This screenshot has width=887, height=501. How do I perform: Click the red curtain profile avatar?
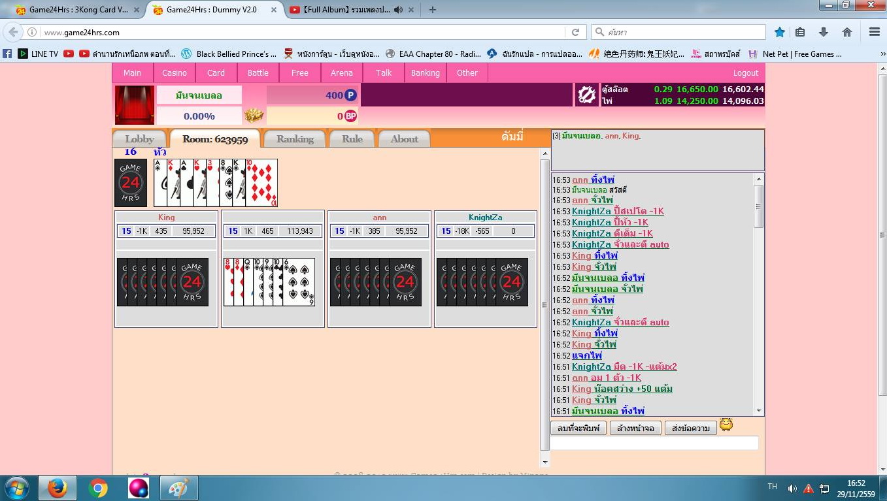[135, 105]
